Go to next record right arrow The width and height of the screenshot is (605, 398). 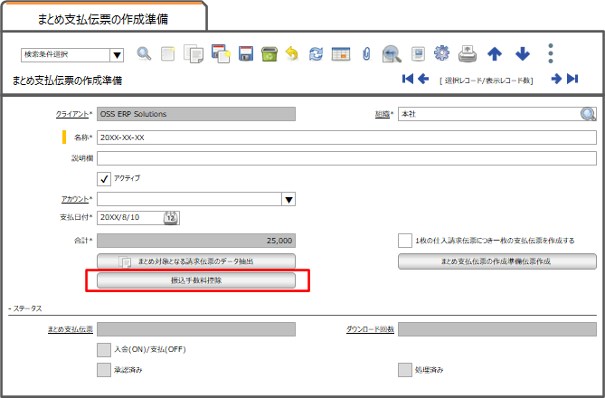(556, 79)
